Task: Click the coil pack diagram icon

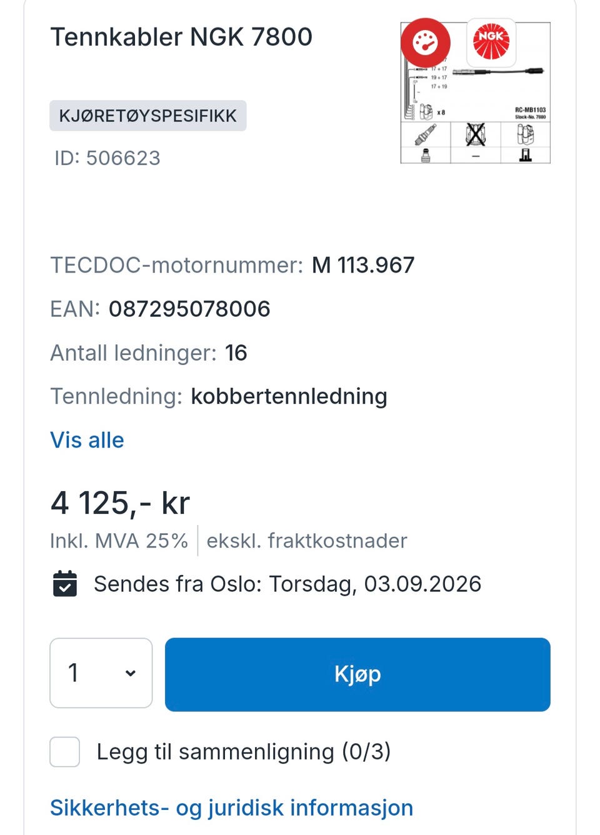Action: pyautogui.click(x=526, y=134)
